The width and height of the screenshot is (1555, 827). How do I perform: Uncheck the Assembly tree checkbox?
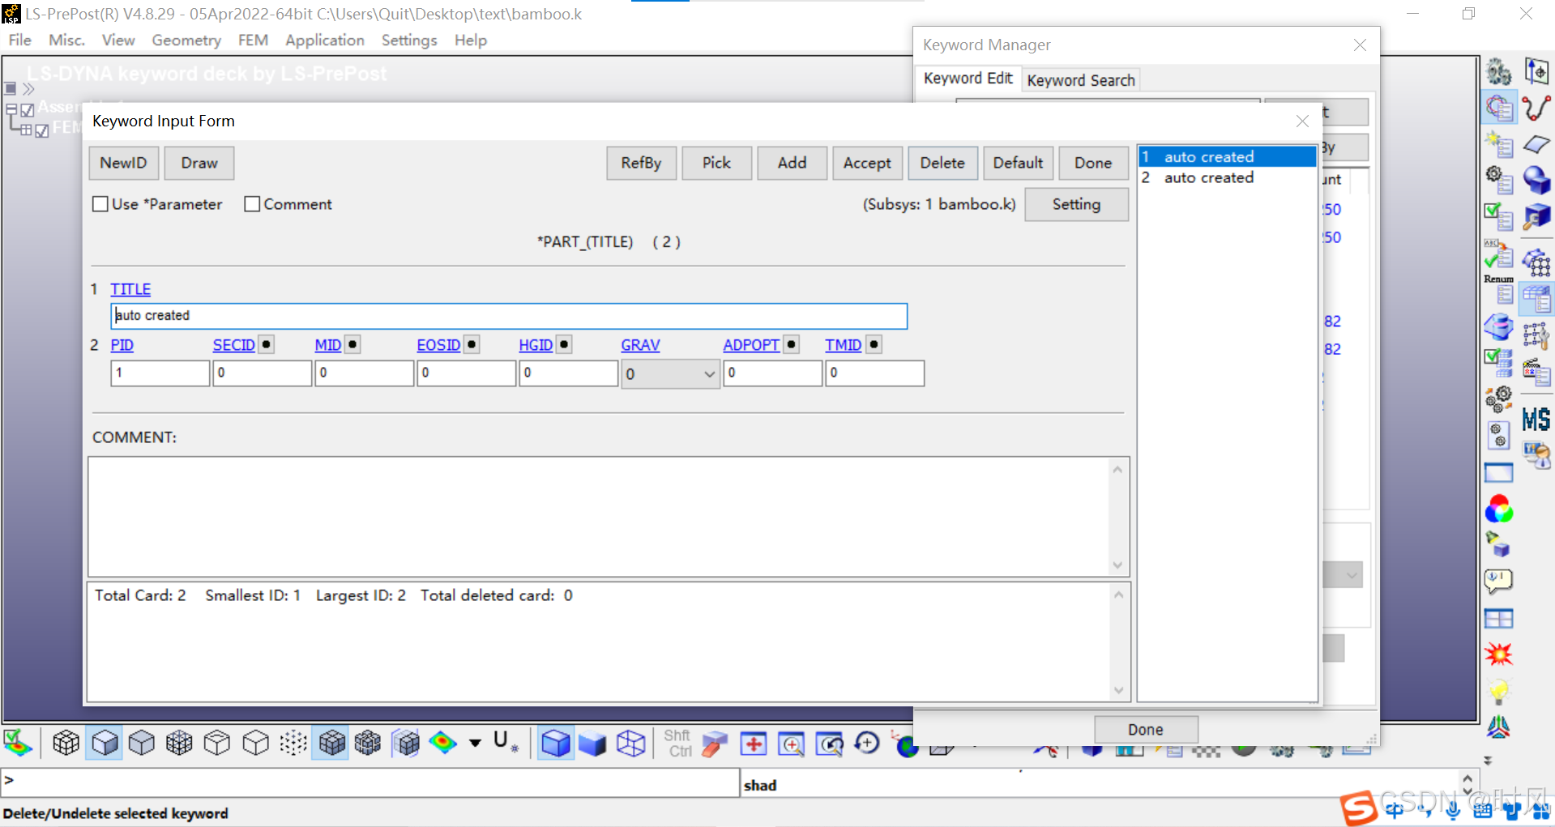tap(28, 110)
